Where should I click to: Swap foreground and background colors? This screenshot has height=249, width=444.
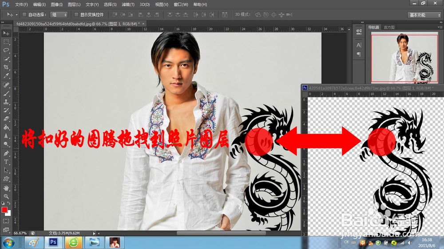pyautogui.click(x=9, y=203)
